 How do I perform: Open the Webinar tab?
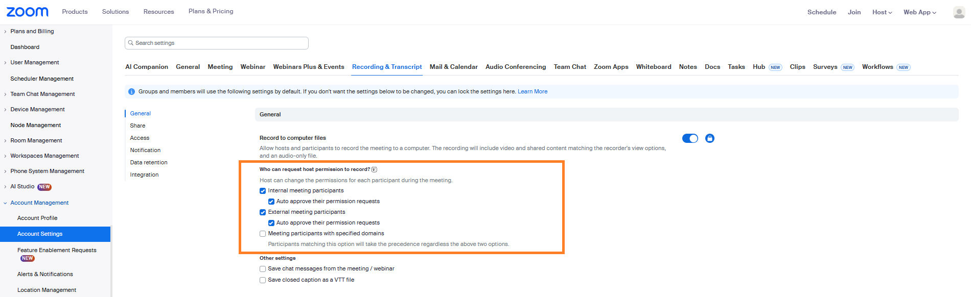253,67
